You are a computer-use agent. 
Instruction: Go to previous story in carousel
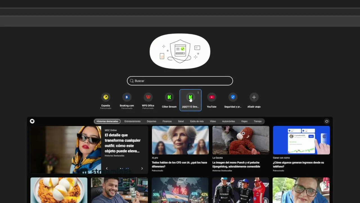pyautogui.click(x=107, y=168)
